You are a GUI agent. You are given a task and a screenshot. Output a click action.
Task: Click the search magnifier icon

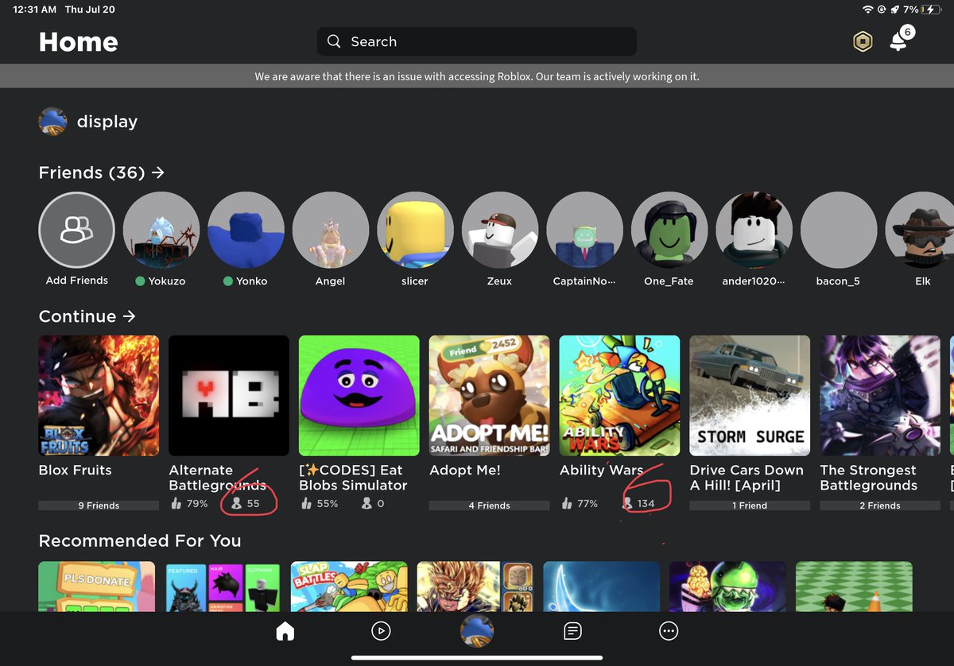[334, 42]
